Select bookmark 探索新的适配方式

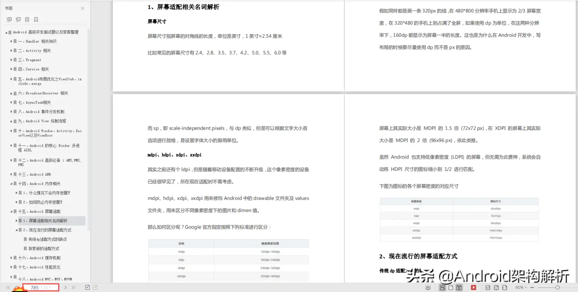(44, 249)
